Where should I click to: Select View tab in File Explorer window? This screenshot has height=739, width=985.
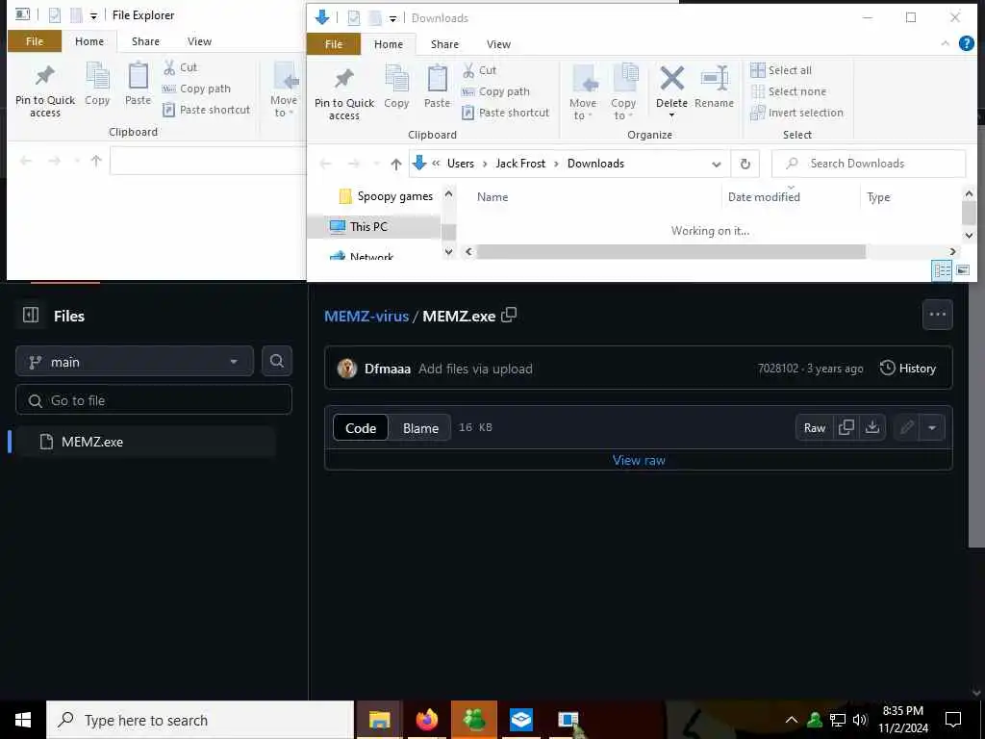tap(199, 40)
